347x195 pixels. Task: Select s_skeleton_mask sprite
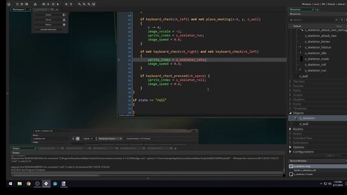coord(317,59)
